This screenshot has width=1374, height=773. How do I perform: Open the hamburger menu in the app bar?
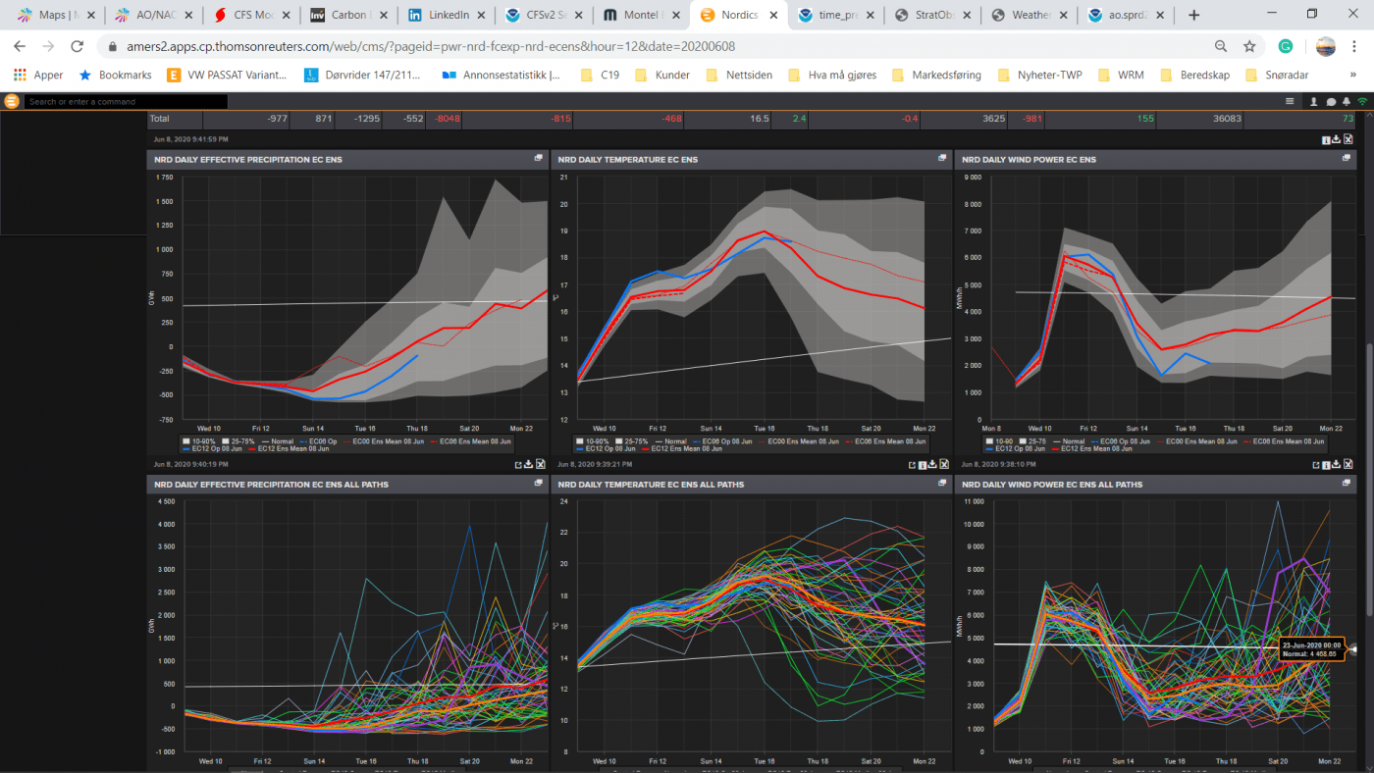[x=1290, y=101]
